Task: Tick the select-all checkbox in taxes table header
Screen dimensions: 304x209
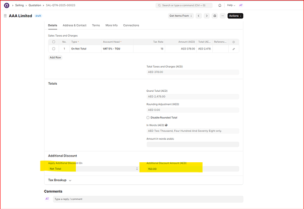Action: coord(54,41)
